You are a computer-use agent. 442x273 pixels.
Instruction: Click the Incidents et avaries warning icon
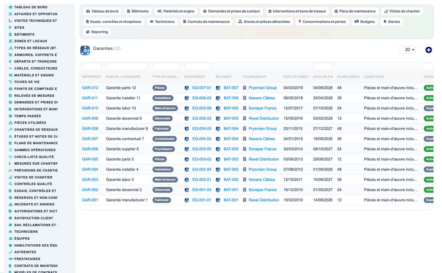point(10,204)
